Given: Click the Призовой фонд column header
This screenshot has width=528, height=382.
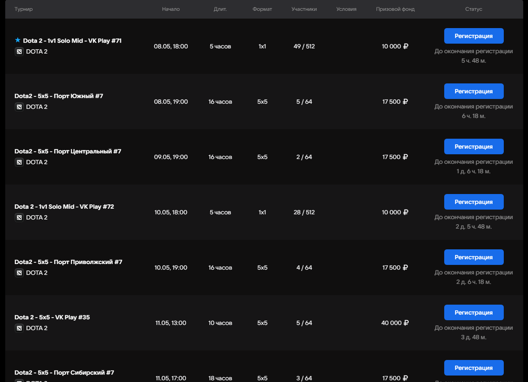Looking at the screenshot, I should coord(395,9).
